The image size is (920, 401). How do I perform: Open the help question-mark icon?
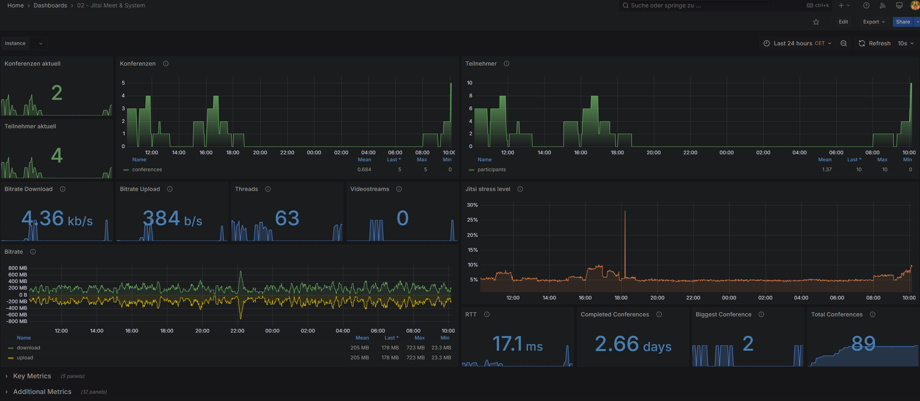tap(866, 5)
